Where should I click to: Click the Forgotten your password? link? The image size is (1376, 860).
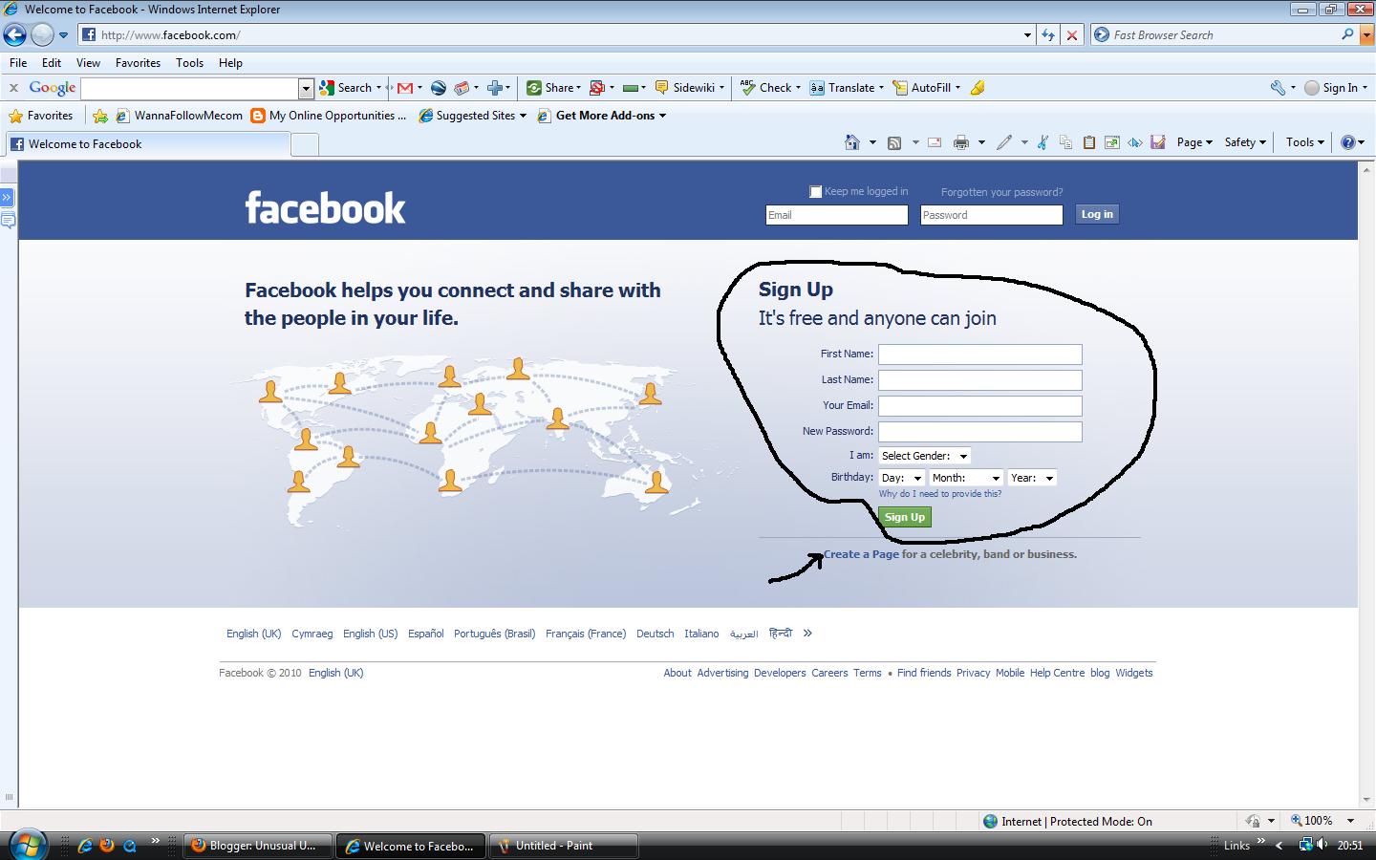[1001, 192]
